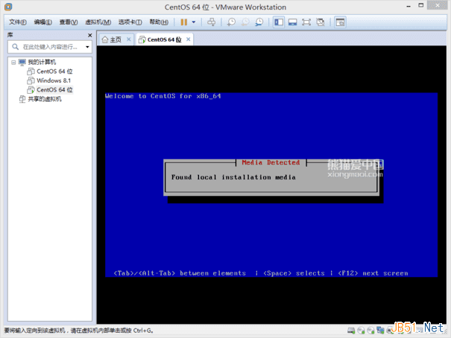The image size is (451, 338).
Task: Click the second CD/DVD status bar icon
Action: [370, 331]
